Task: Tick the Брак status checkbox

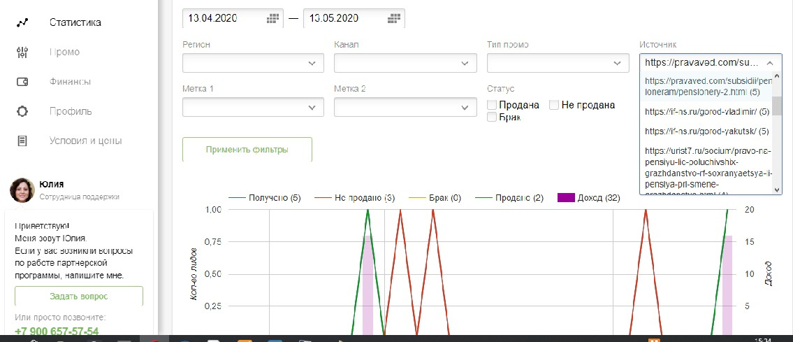Action: point(492,117)
